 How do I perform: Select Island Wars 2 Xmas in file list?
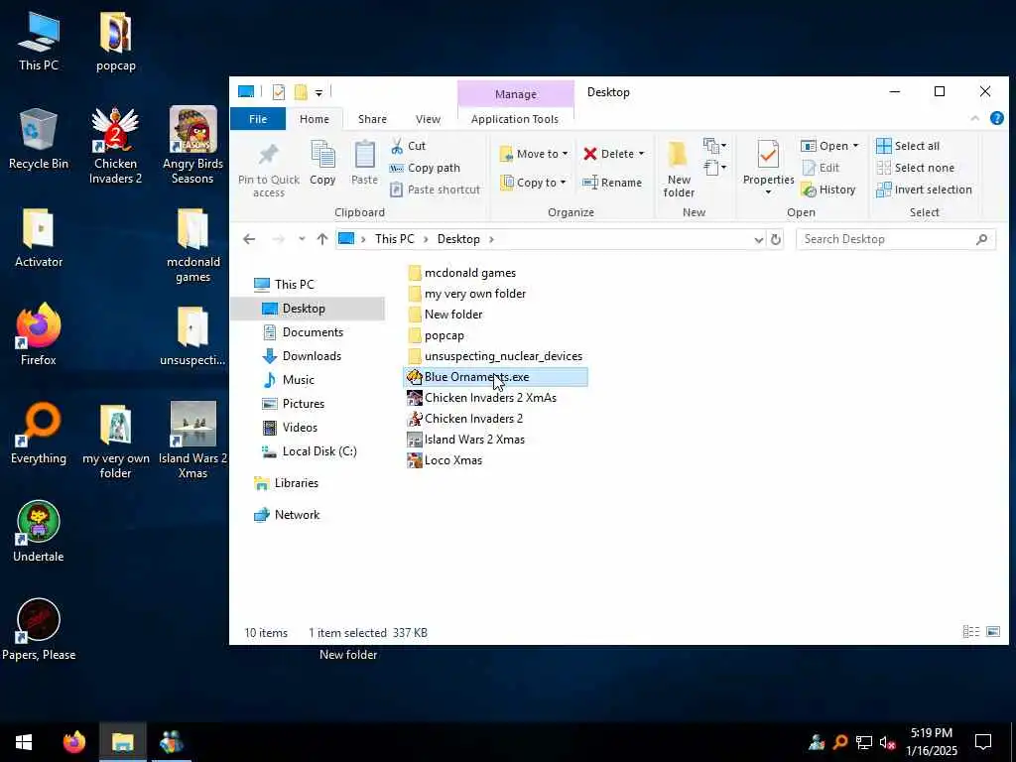pyautogui.click(x=466, y=440)
